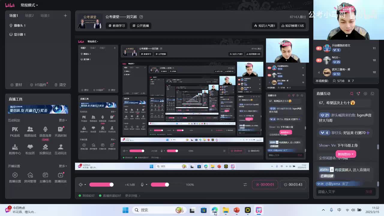Click the 公考课堂 stream cover thumbnail

pos(90,21)
